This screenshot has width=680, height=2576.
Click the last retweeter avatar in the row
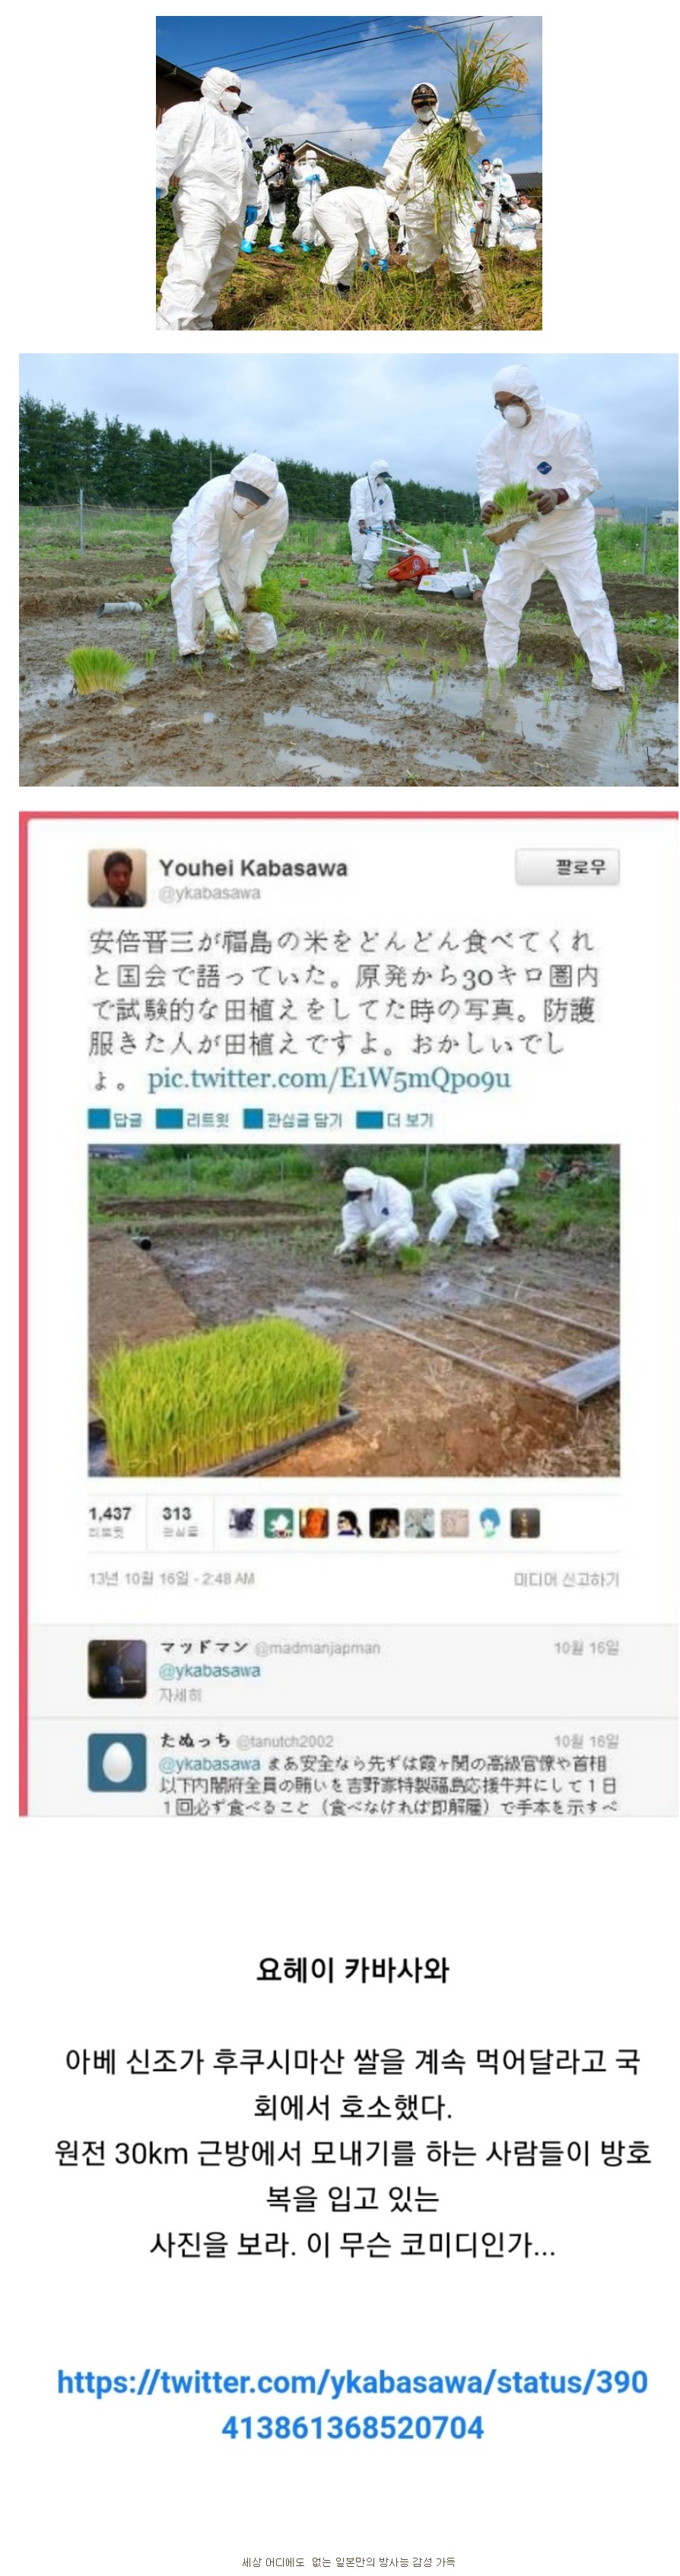(526, 1522)
